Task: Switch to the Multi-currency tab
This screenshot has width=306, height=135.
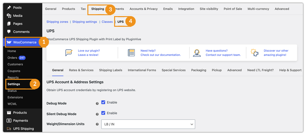Action: [x=258, y=9]
